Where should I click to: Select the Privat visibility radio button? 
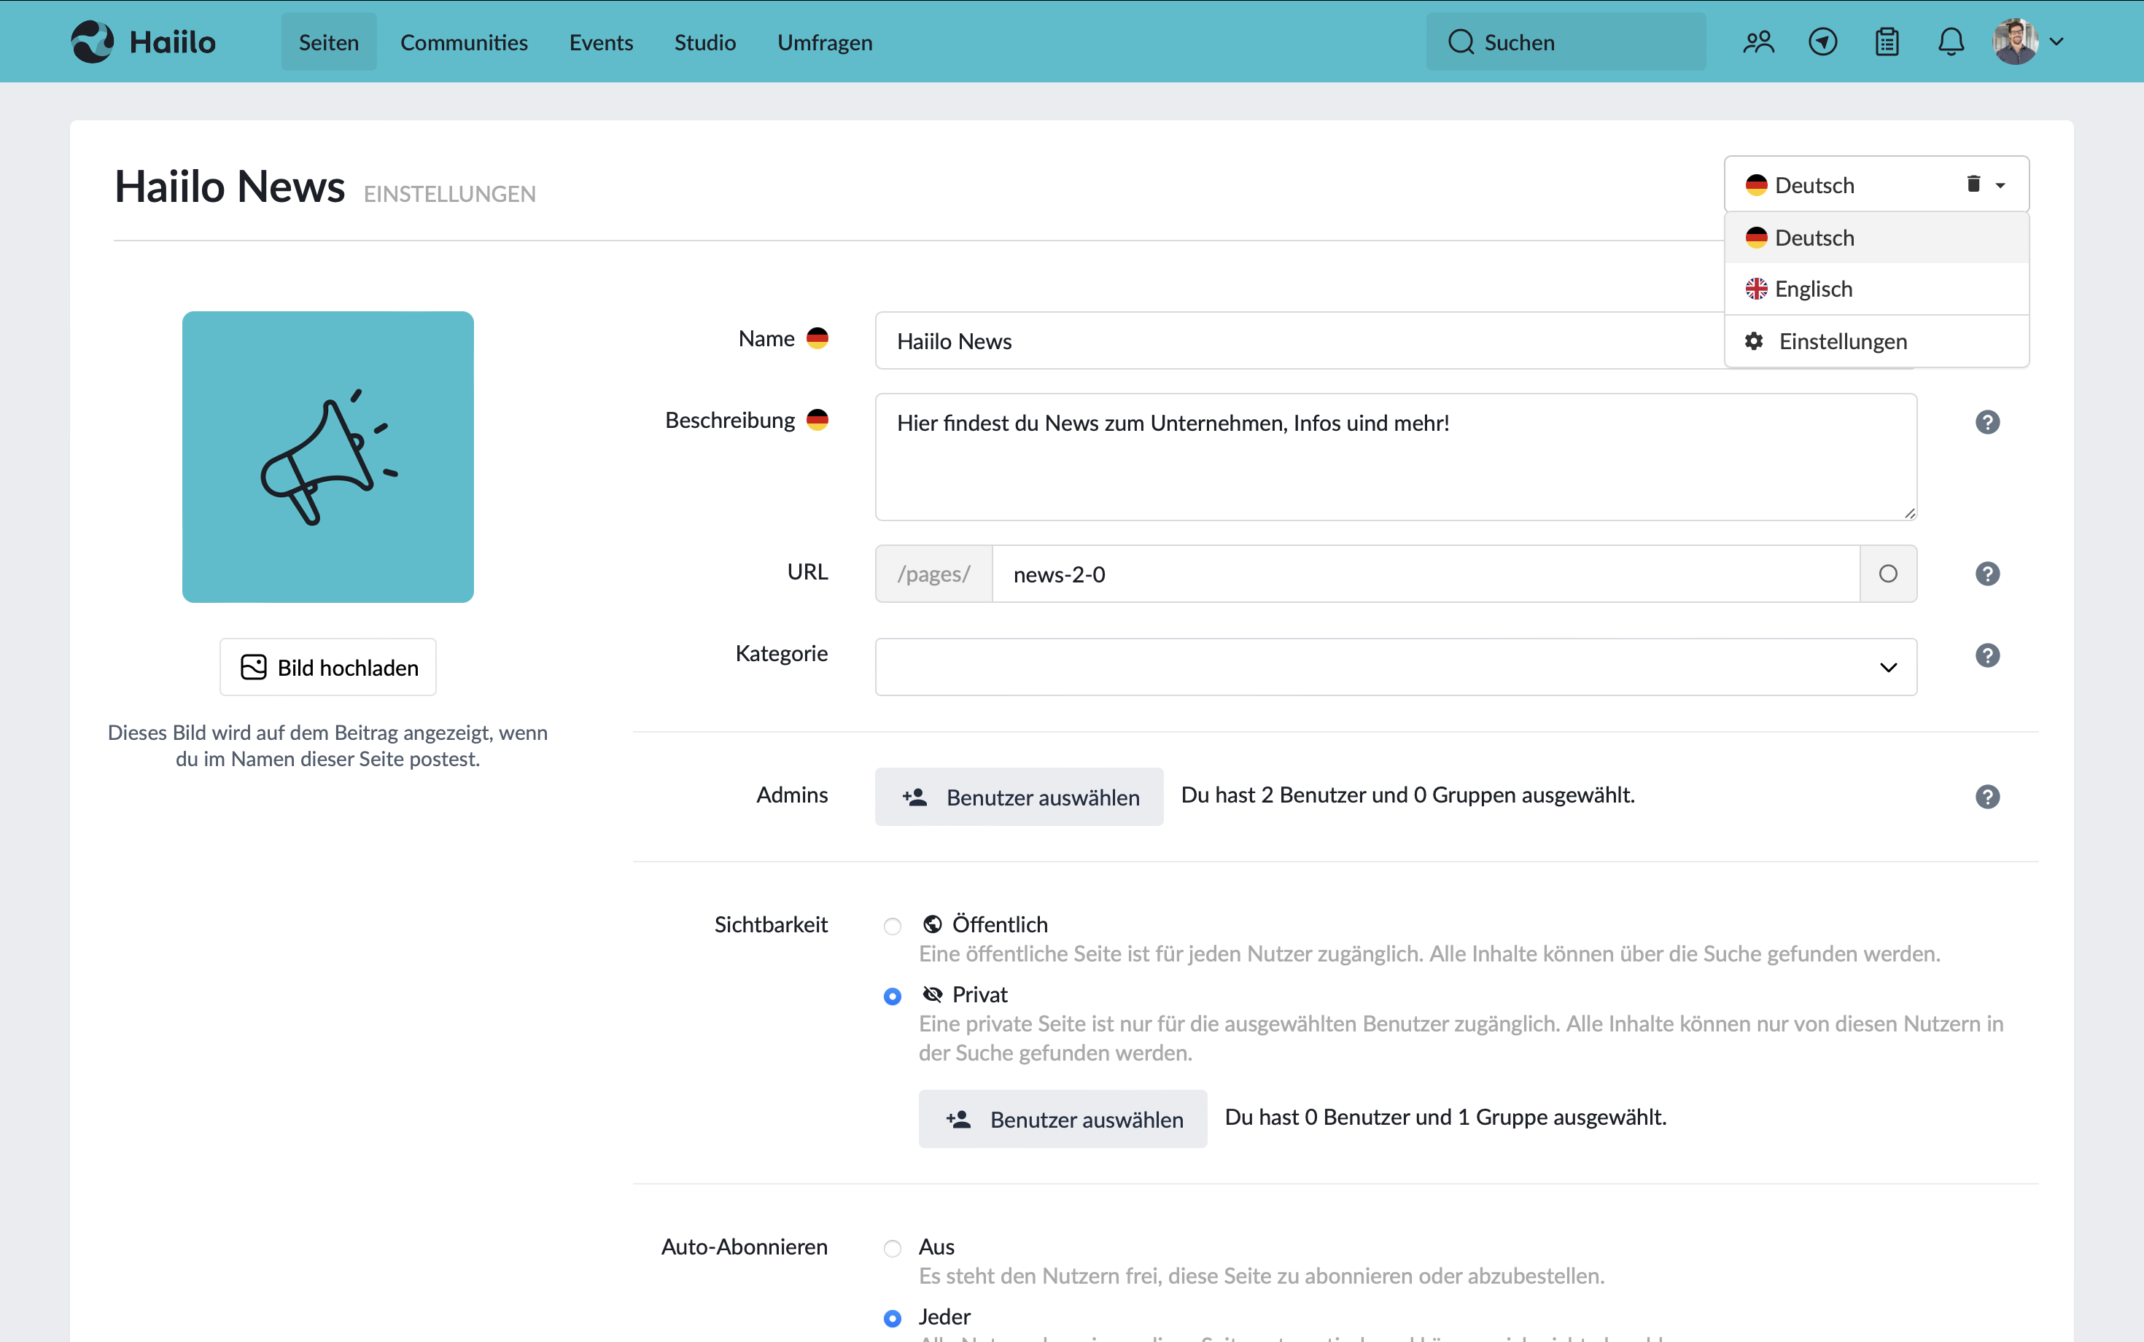892,996
